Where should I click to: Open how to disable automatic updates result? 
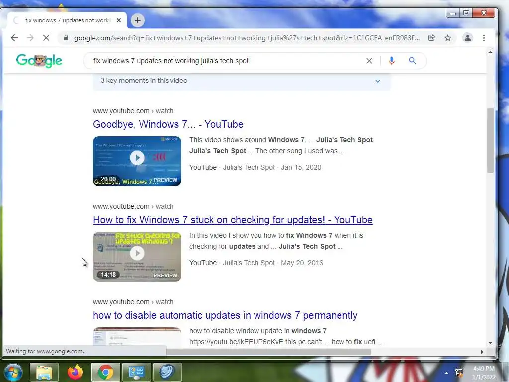pyautogui.click(x=225, y=315)
